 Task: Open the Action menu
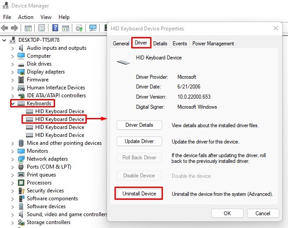[x=26, y=17]
